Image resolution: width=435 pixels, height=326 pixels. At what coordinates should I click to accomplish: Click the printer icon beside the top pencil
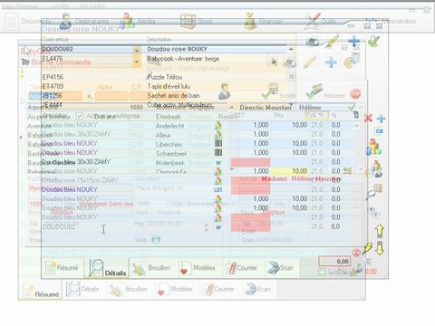pyautogui.click(x=313, y=42)
